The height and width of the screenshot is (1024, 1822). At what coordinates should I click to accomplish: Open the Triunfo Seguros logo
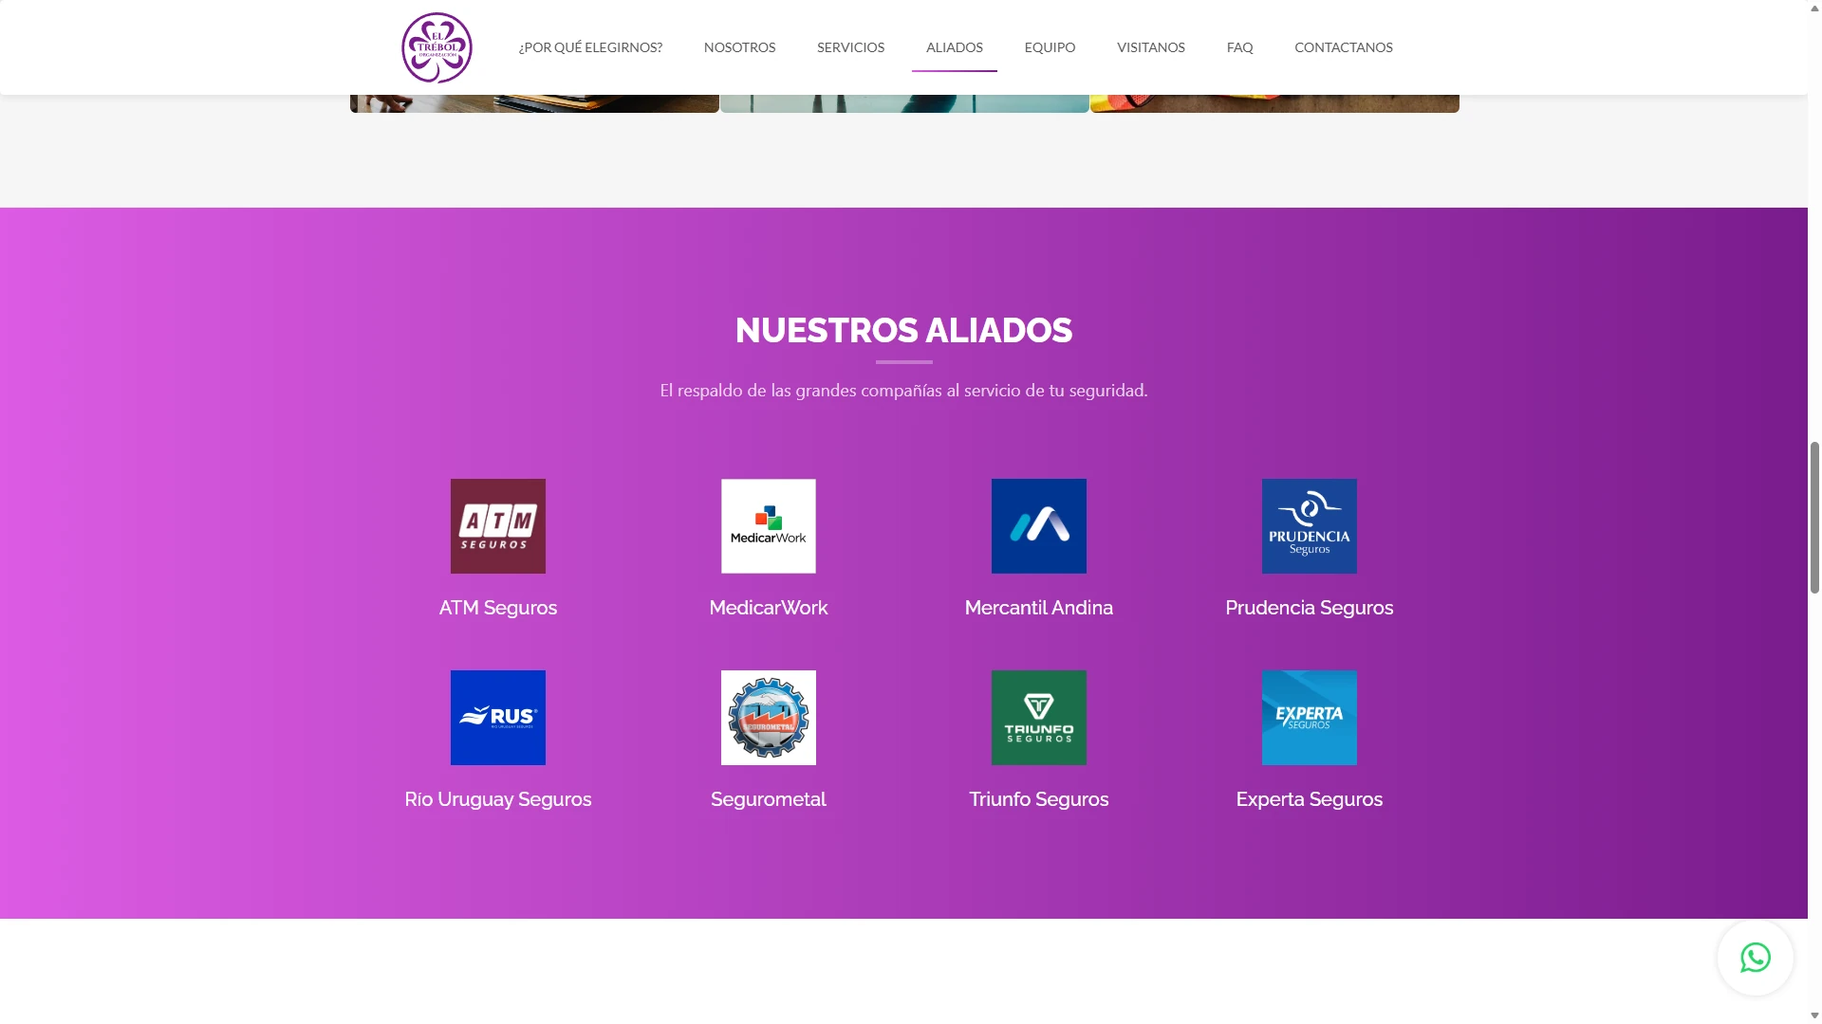point(1039,718)
